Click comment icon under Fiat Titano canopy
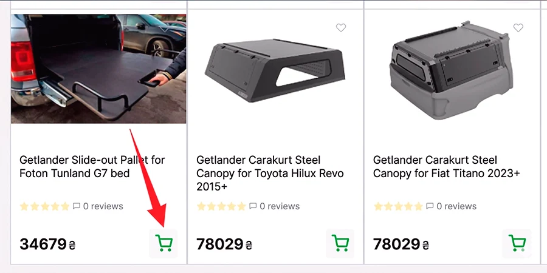Image resolution: width=547 pixels, height=273 pixels. pos(430,206)
